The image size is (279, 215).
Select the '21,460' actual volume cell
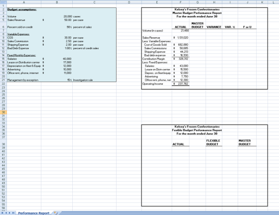click(x=185, y=30)
